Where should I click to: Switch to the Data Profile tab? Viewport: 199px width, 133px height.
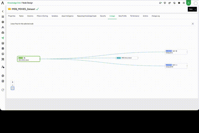[x=123, y=16]
